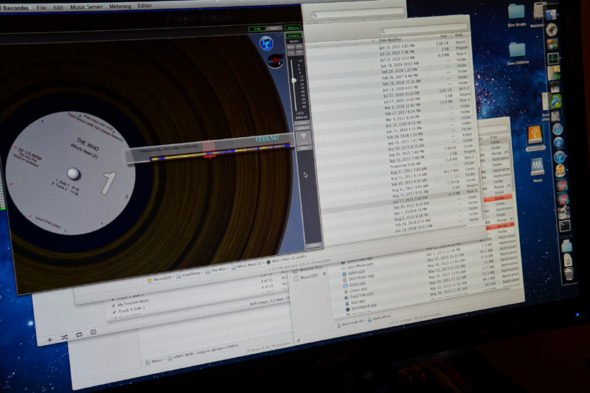
Task: Click the search field in rear Finder window
Action: click(x=357, y=14)
